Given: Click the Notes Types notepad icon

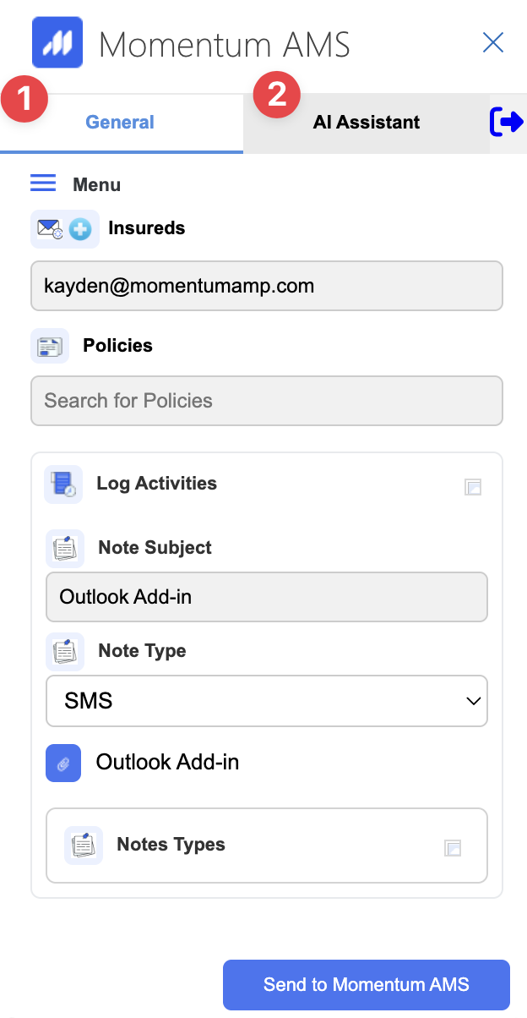Looking at the screenshot, I should [84, 845].
